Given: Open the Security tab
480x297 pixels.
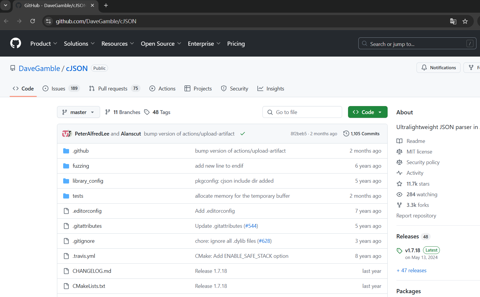Looking at the screenshot, I should [235, 88].
